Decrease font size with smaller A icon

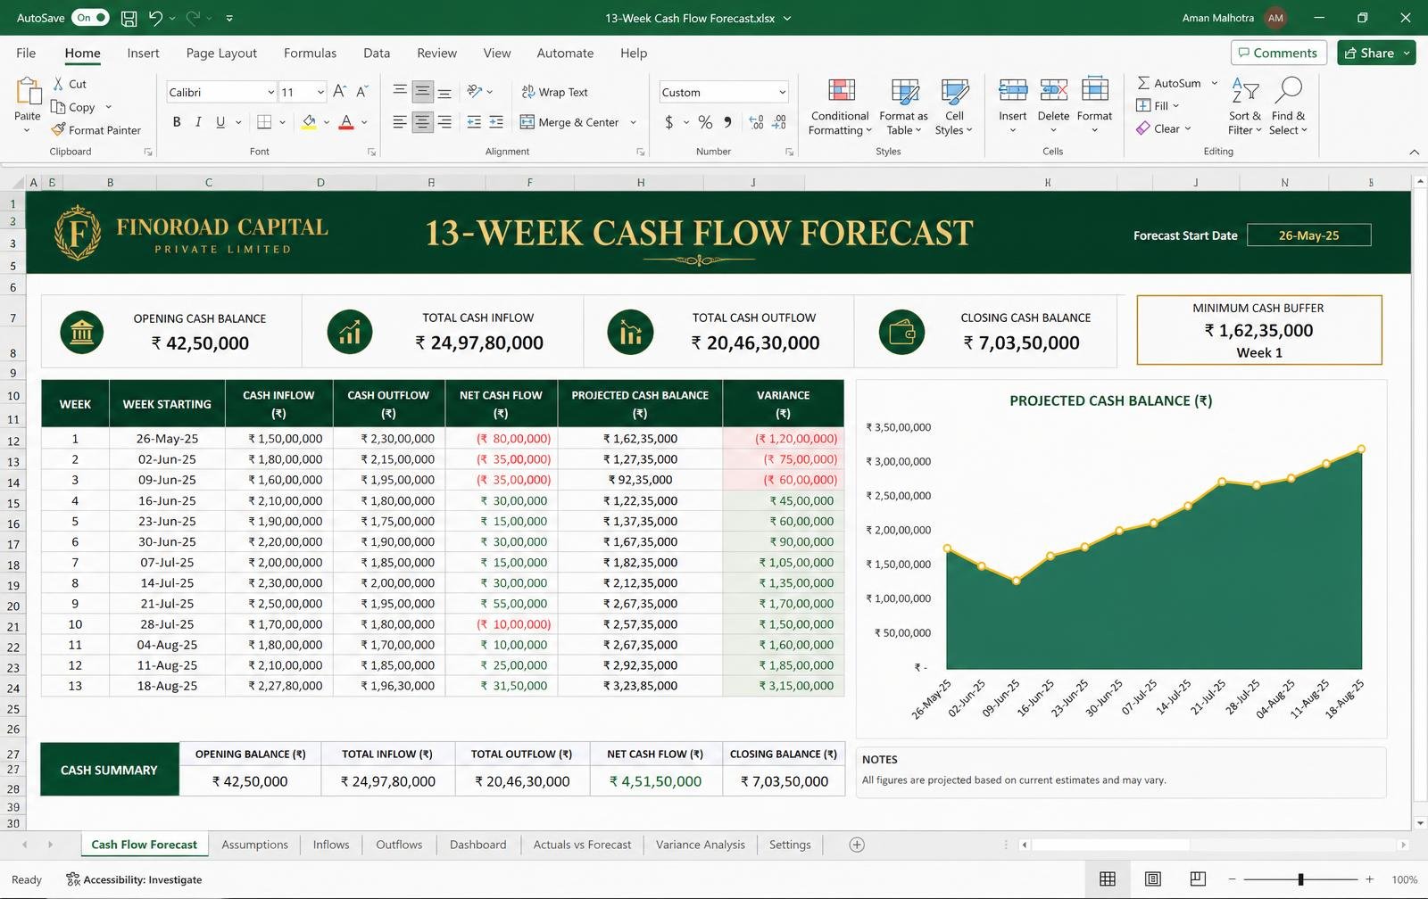pos(361,92)
